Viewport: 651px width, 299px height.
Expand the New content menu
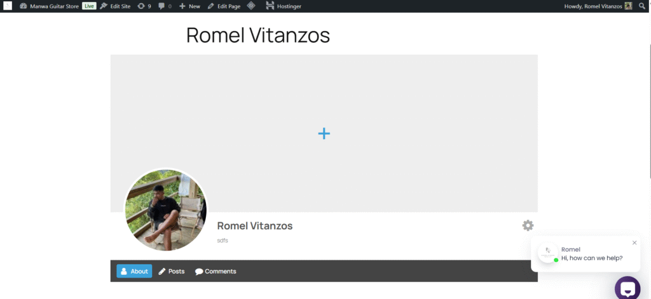click(189, 6)
